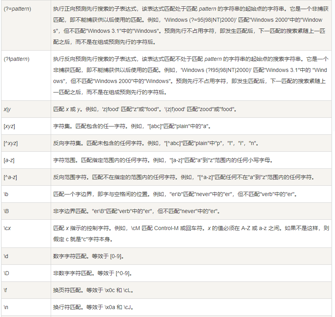Click the \cx control character cell
This screenshot has width=335, height=317.
coord(26,234)
